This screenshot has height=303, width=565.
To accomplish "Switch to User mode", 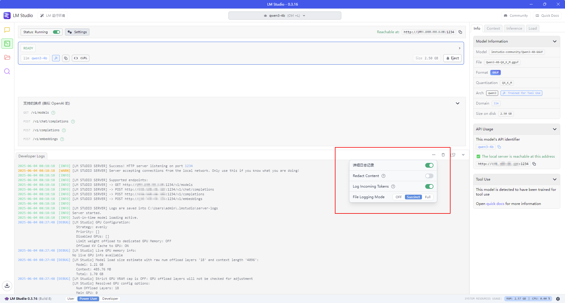I will [x=71, y=299].
